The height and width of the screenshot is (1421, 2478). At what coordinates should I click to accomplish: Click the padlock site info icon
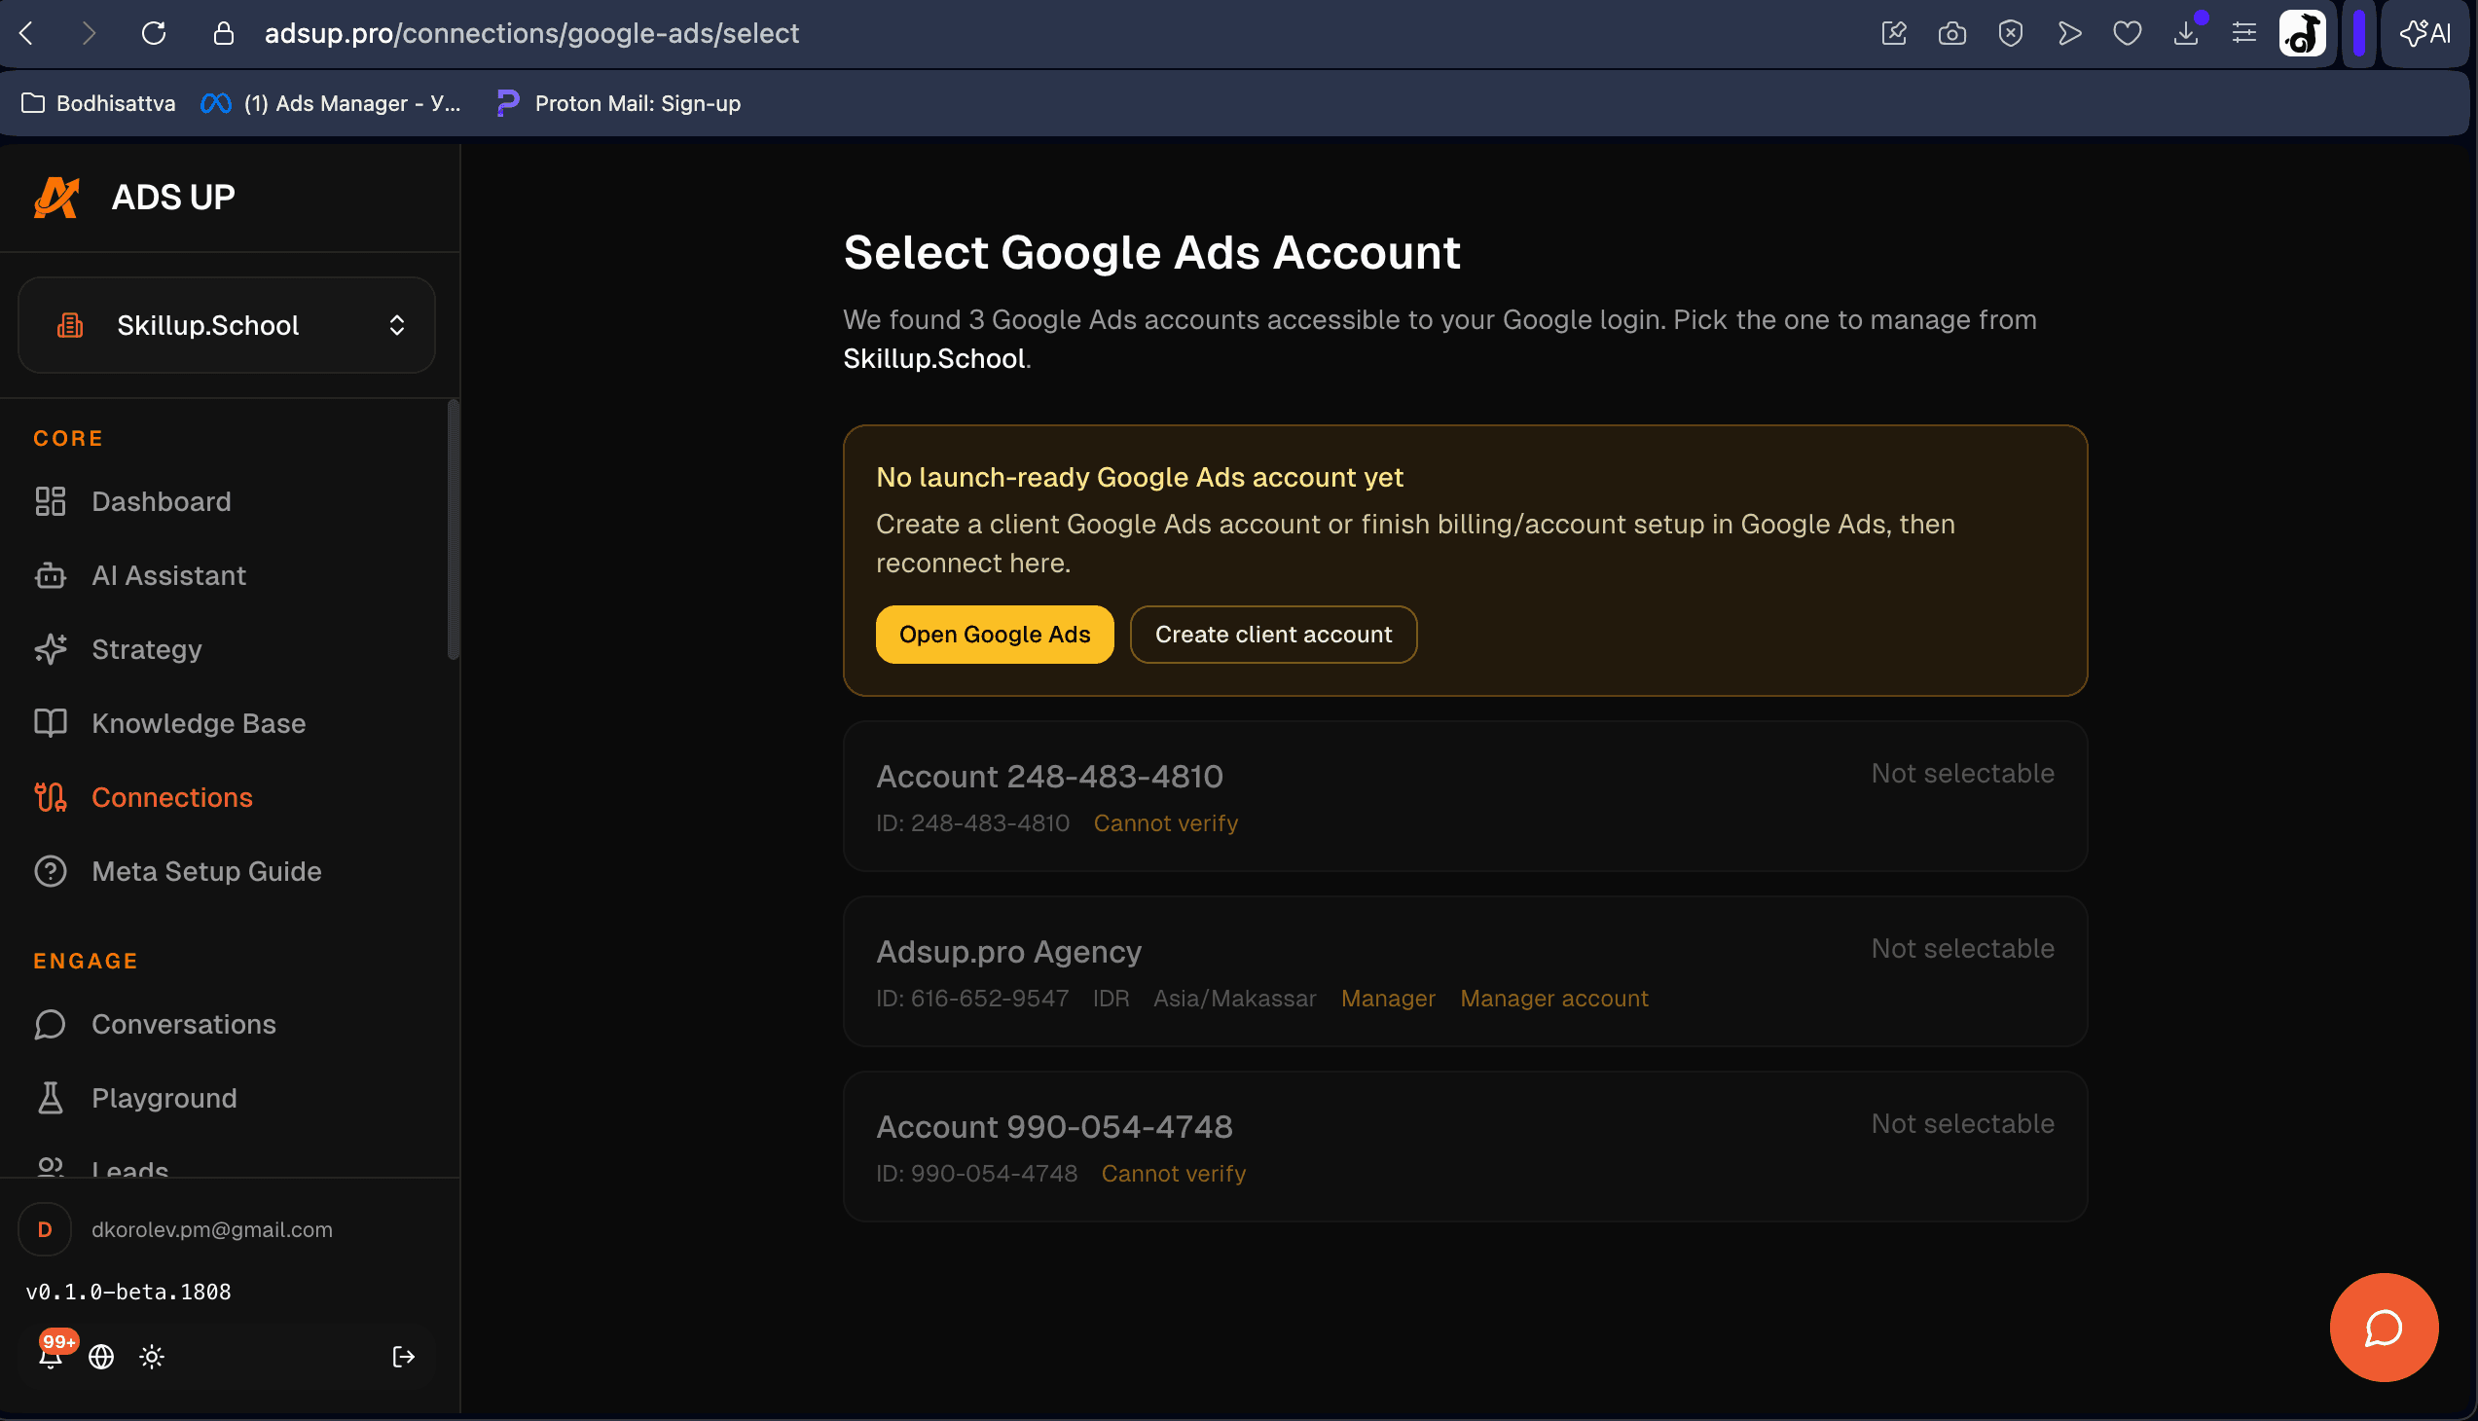tap(224, 33)
